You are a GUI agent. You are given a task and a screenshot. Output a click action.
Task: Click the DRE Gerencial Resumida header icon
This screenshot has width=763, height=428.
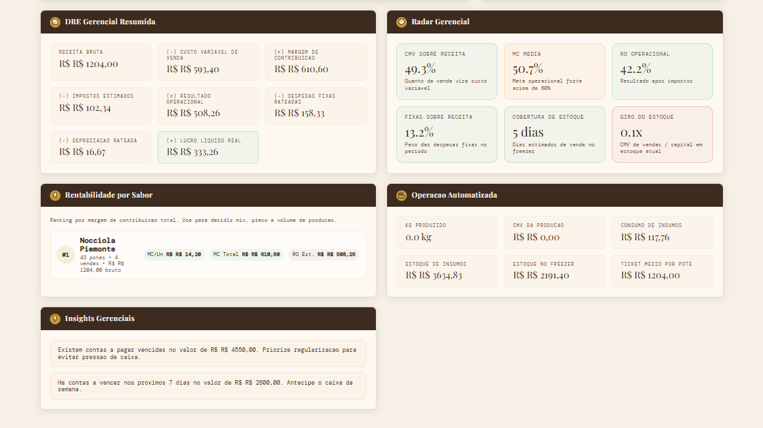[x=55, y=22]
